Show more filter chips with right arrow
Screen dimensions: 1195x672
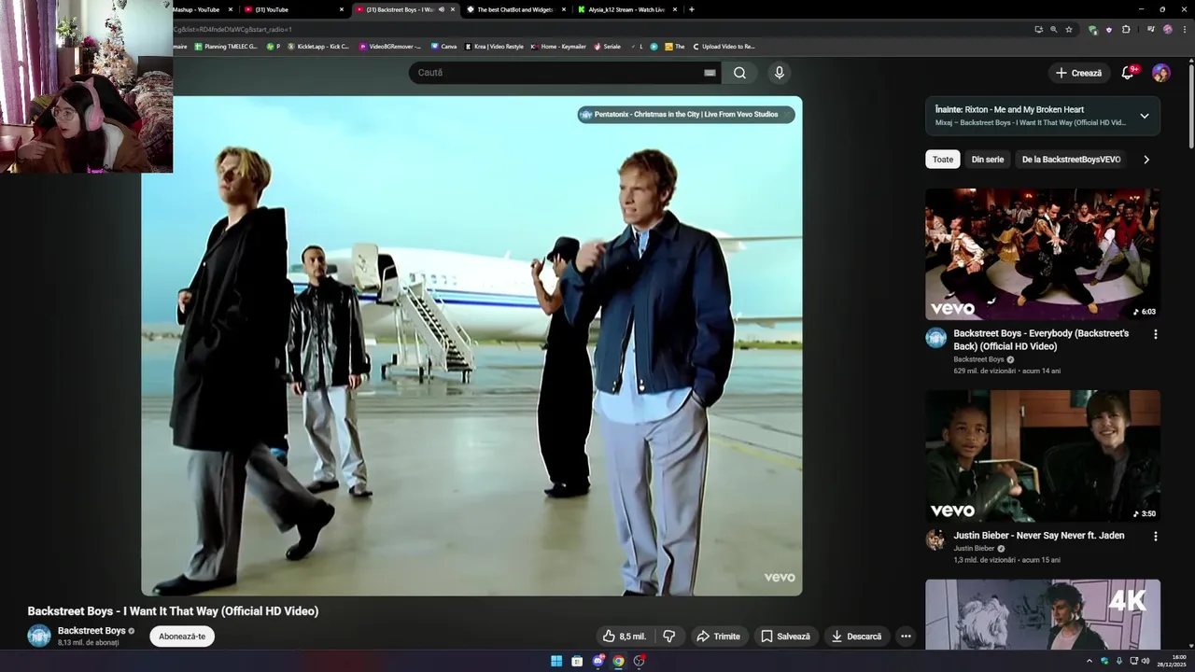pyautogui.click(x=1146, y=160)
